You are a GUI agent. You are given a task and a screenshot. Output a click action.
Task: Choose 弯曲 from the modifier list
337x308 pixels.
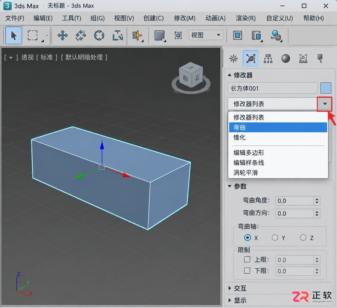click(x=278, y=127)
